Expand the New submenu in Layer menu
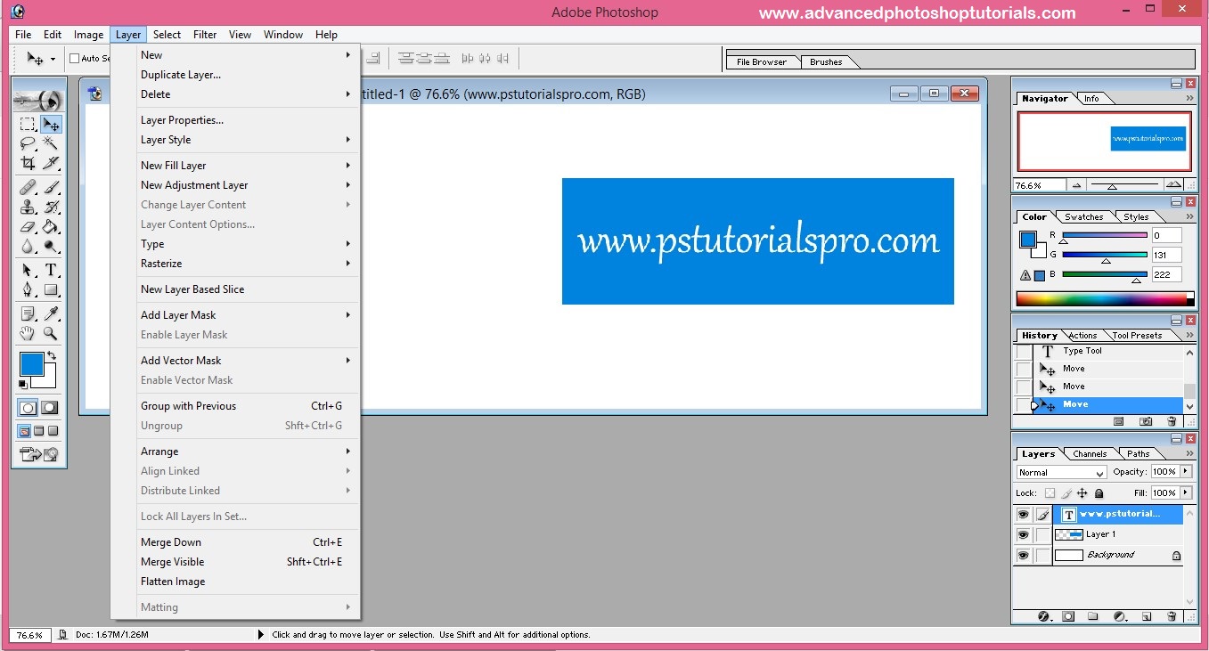This screenshot has height=651, width=1209. 245,55
